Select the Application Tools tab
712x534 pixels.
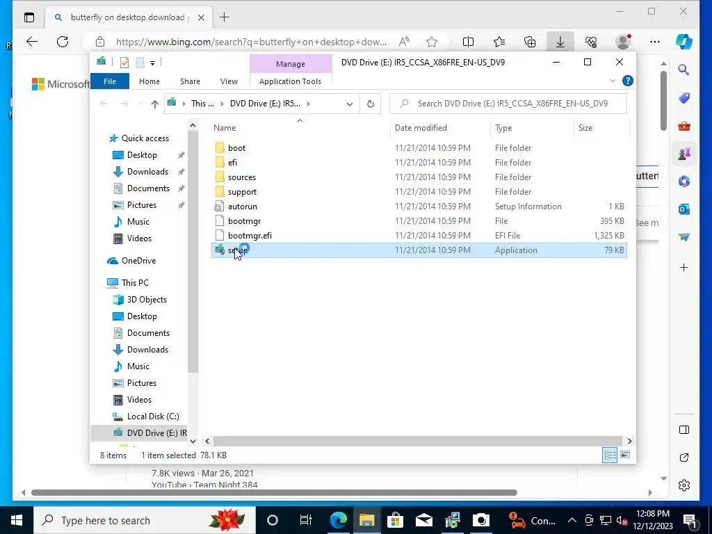pyautogui.click(x=290, y=81)
